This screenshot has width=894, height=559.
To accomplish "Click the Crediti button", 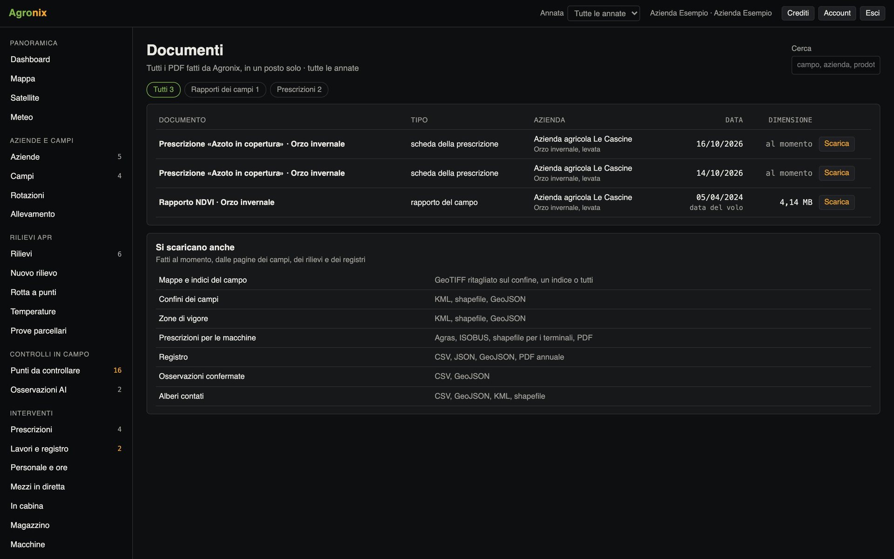I will pos(798,13).
